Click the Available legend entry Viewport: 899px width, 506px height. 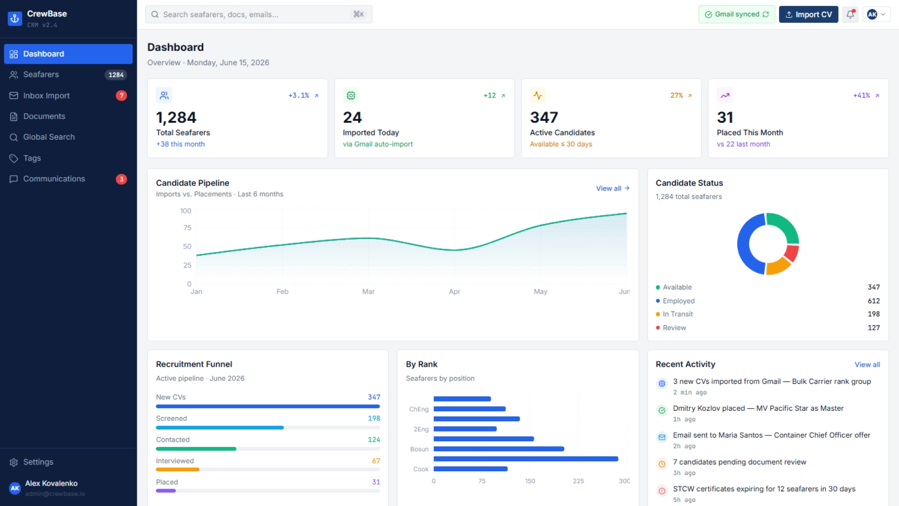click(x=768, y=287)
